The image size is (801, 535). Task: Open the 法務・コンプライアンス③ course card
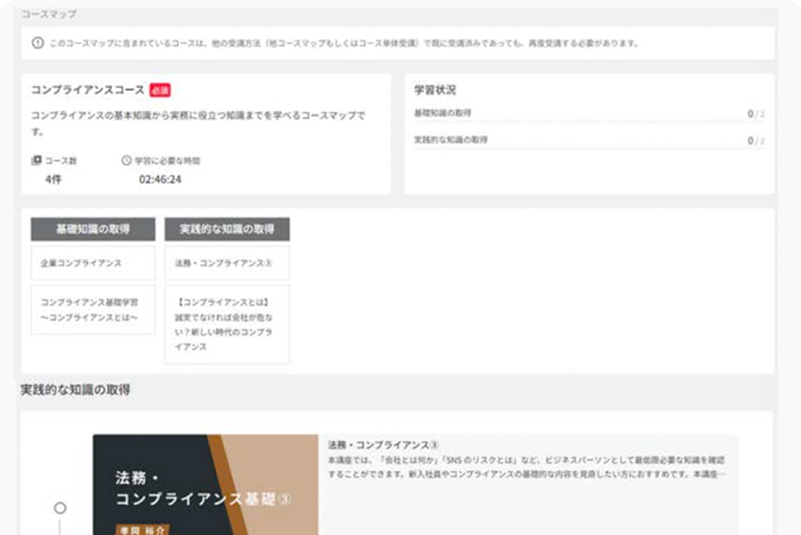227,263
